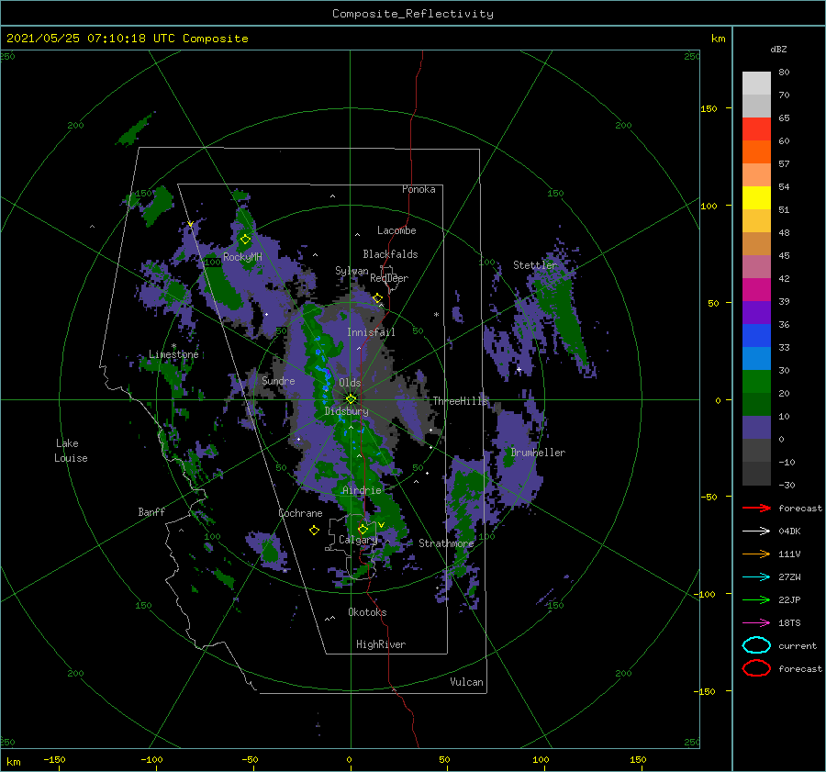The image size is (826, 772).
Task: Click the Lacombe town label
Action: pyautogui.click(x=396, y=230)
